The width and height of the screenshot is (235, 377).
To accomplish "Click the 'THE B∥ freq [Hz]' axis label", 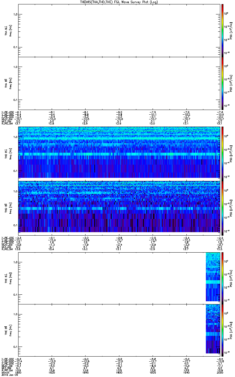I will (8, 330).
